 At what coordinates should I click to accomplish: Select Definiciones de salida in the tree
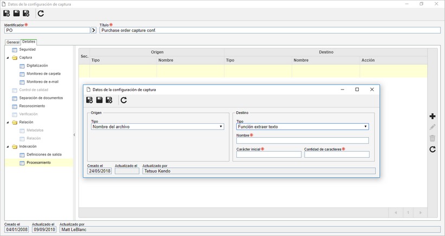coord(44,154)
